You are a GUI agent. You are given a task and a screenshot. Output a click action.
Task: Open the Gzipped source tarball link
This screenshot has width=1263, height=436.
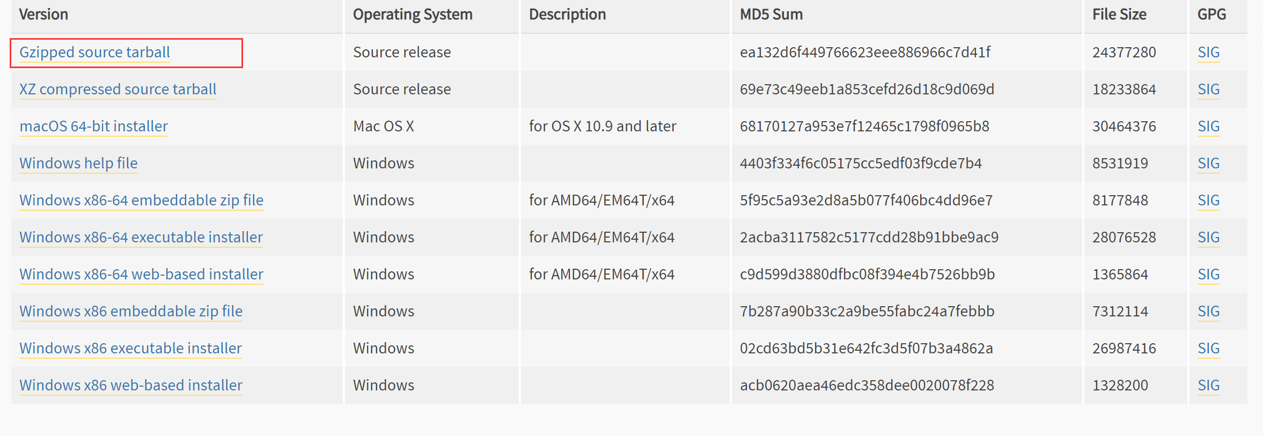tap(94, 53)
